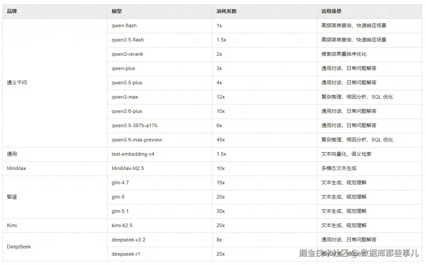This screenshot has height=265, width=426.
Task: Click the kimi-k2.5 model name
Action: (122, 225)
